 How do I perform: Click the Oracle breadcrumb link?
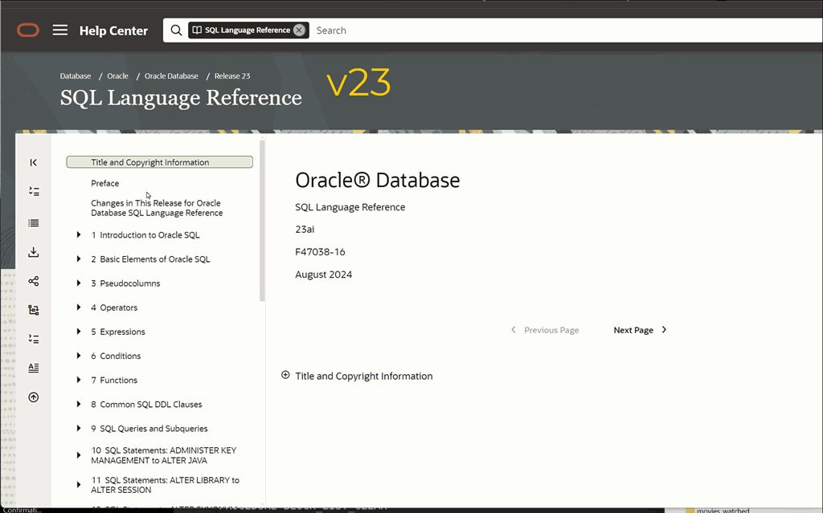pos(117,76)
